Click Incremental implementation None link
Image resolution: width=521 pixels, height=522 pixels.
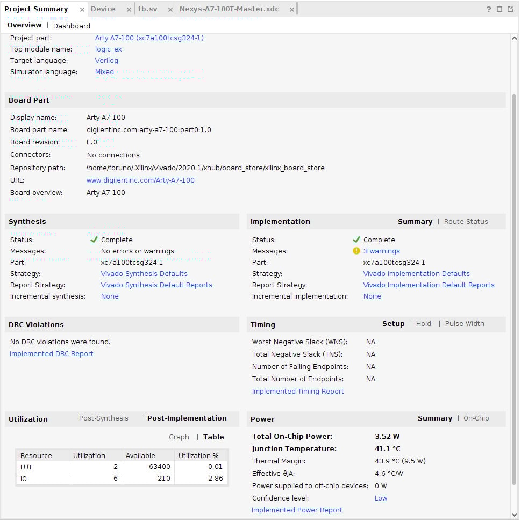[372, 296]
